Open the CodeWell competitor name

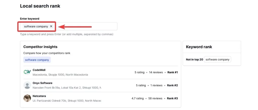pyautogui.click(x=39, y=70)
